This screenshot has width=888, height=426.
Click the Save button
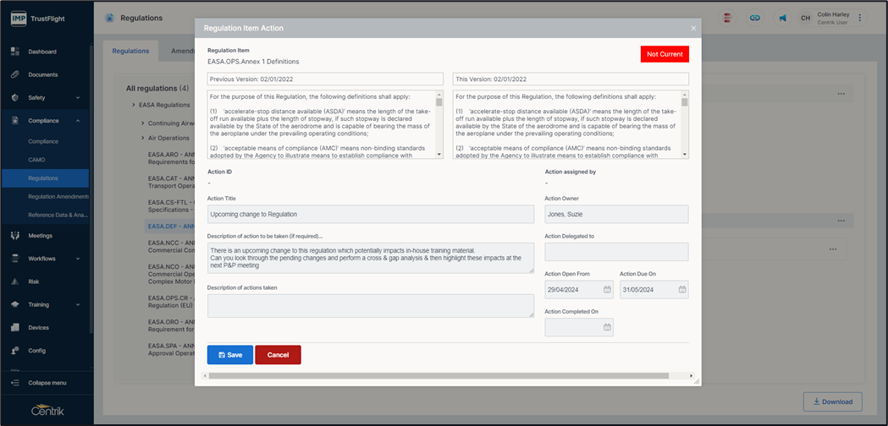click(x=230, y=355)
